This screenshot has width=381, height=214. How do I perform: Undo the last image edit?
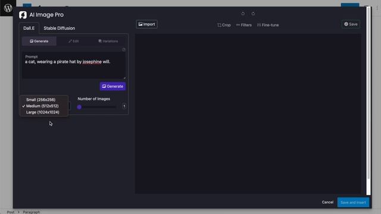243,14
